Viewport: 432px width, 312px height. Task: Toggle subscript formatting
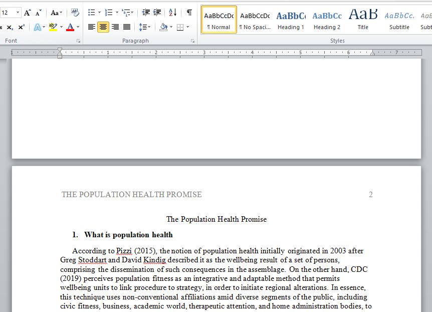click(x=10, y=27)
